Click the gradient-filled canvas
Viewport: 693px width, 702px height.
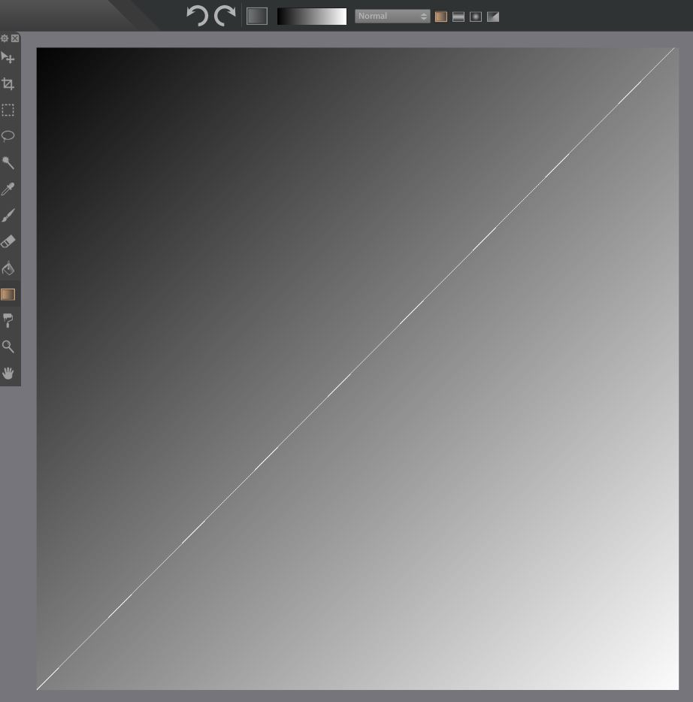[358, 368]
